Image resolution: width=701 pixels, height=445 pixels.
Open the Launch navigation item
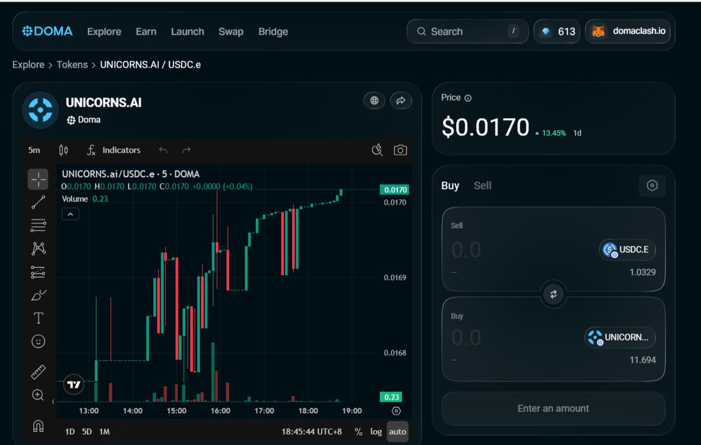[188, 32]
